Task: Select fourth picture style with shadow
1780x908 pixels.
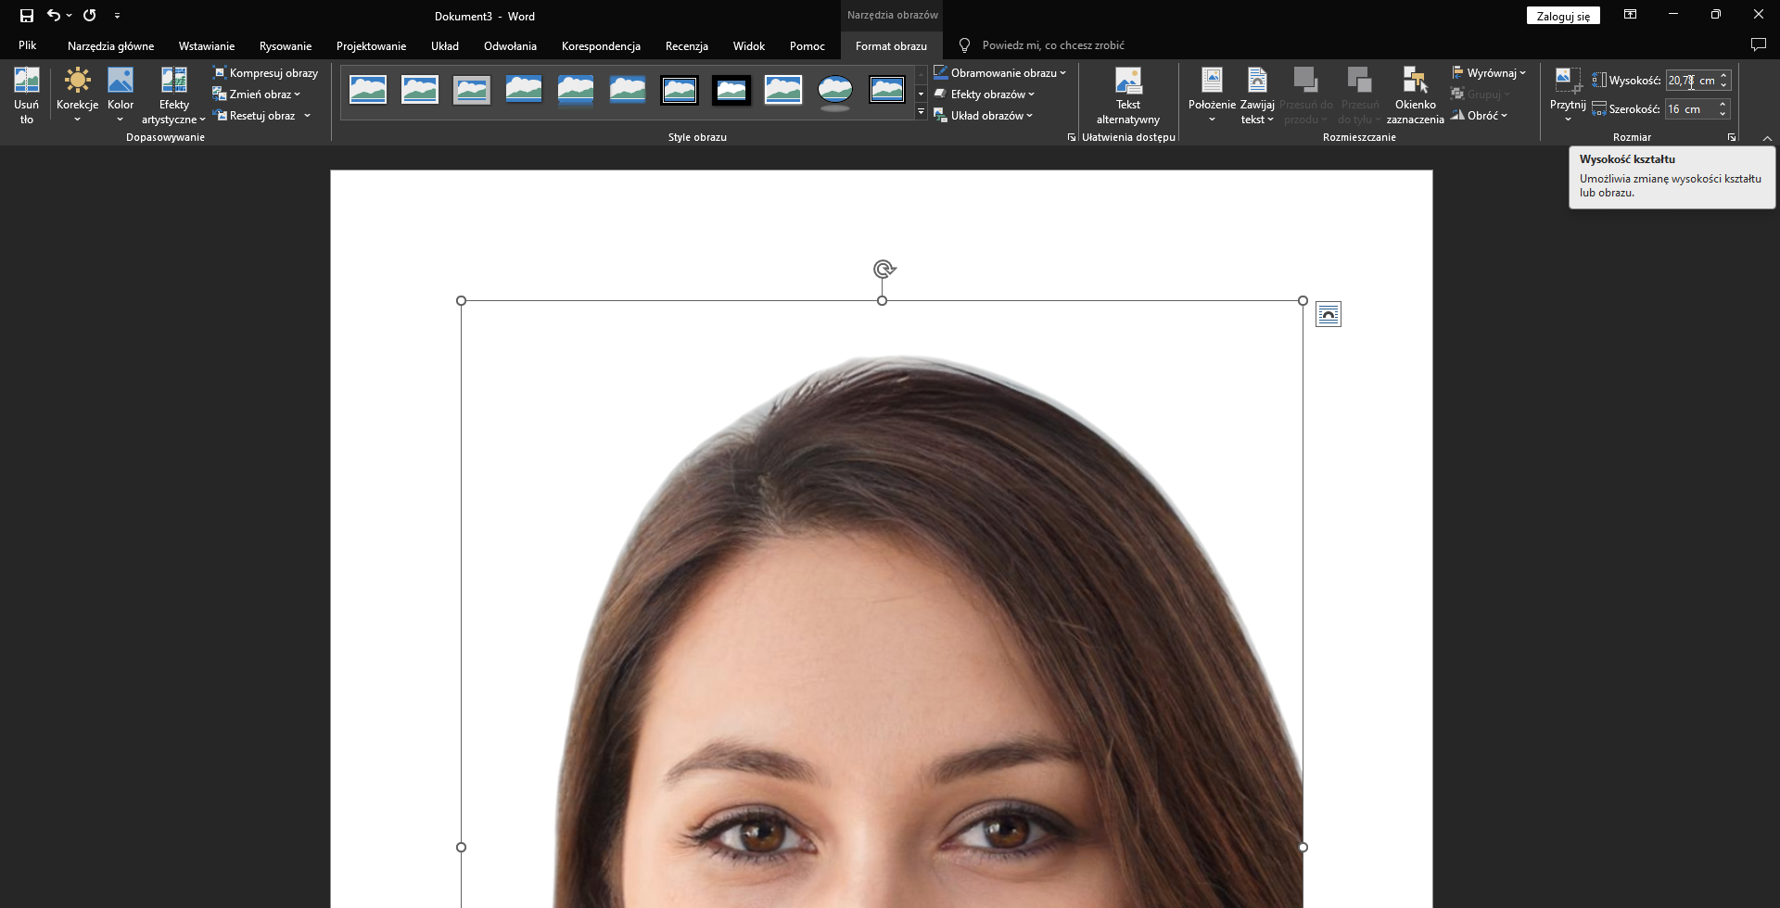Action: coord(524,90)
